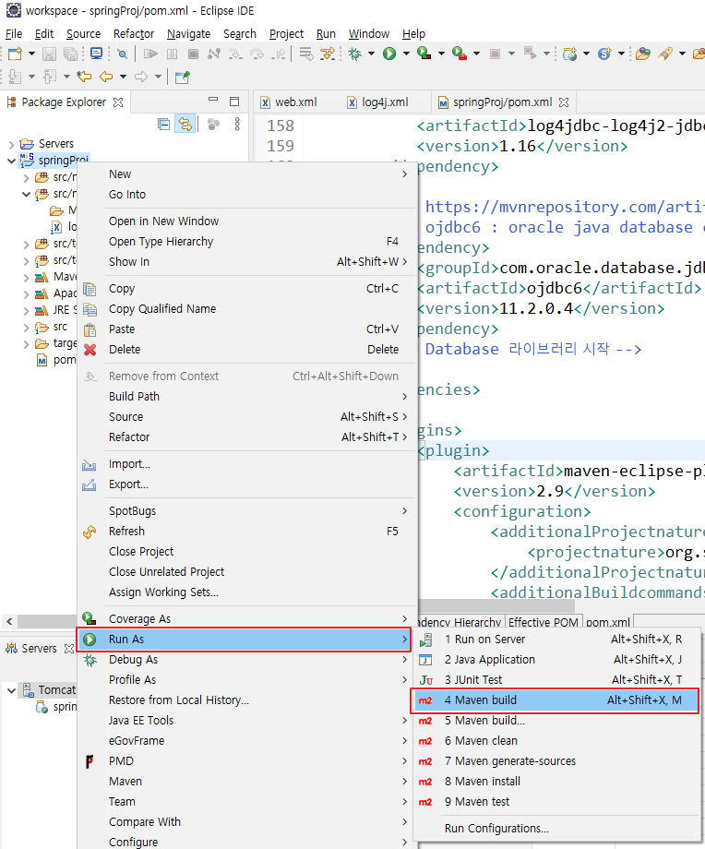Screen dimensions: 705x849
Task: Click the Run on Server icon in submenu
Action: coord(425,640)
